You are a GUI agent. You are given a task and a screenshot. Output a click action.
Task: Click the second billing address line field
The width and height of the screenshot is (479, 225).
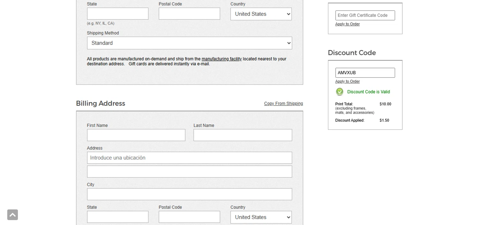(189, 171)
